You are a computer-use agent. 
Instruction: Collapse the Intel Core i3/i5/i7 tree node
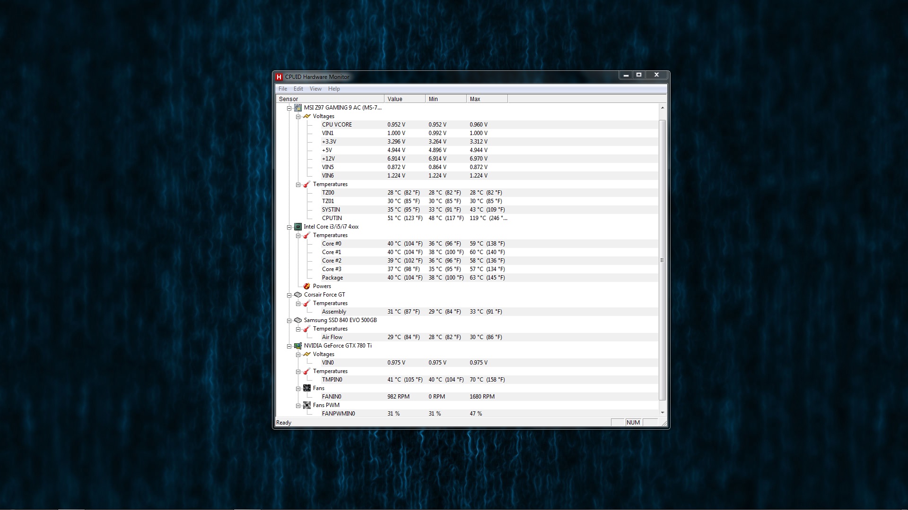click(289, 227)
